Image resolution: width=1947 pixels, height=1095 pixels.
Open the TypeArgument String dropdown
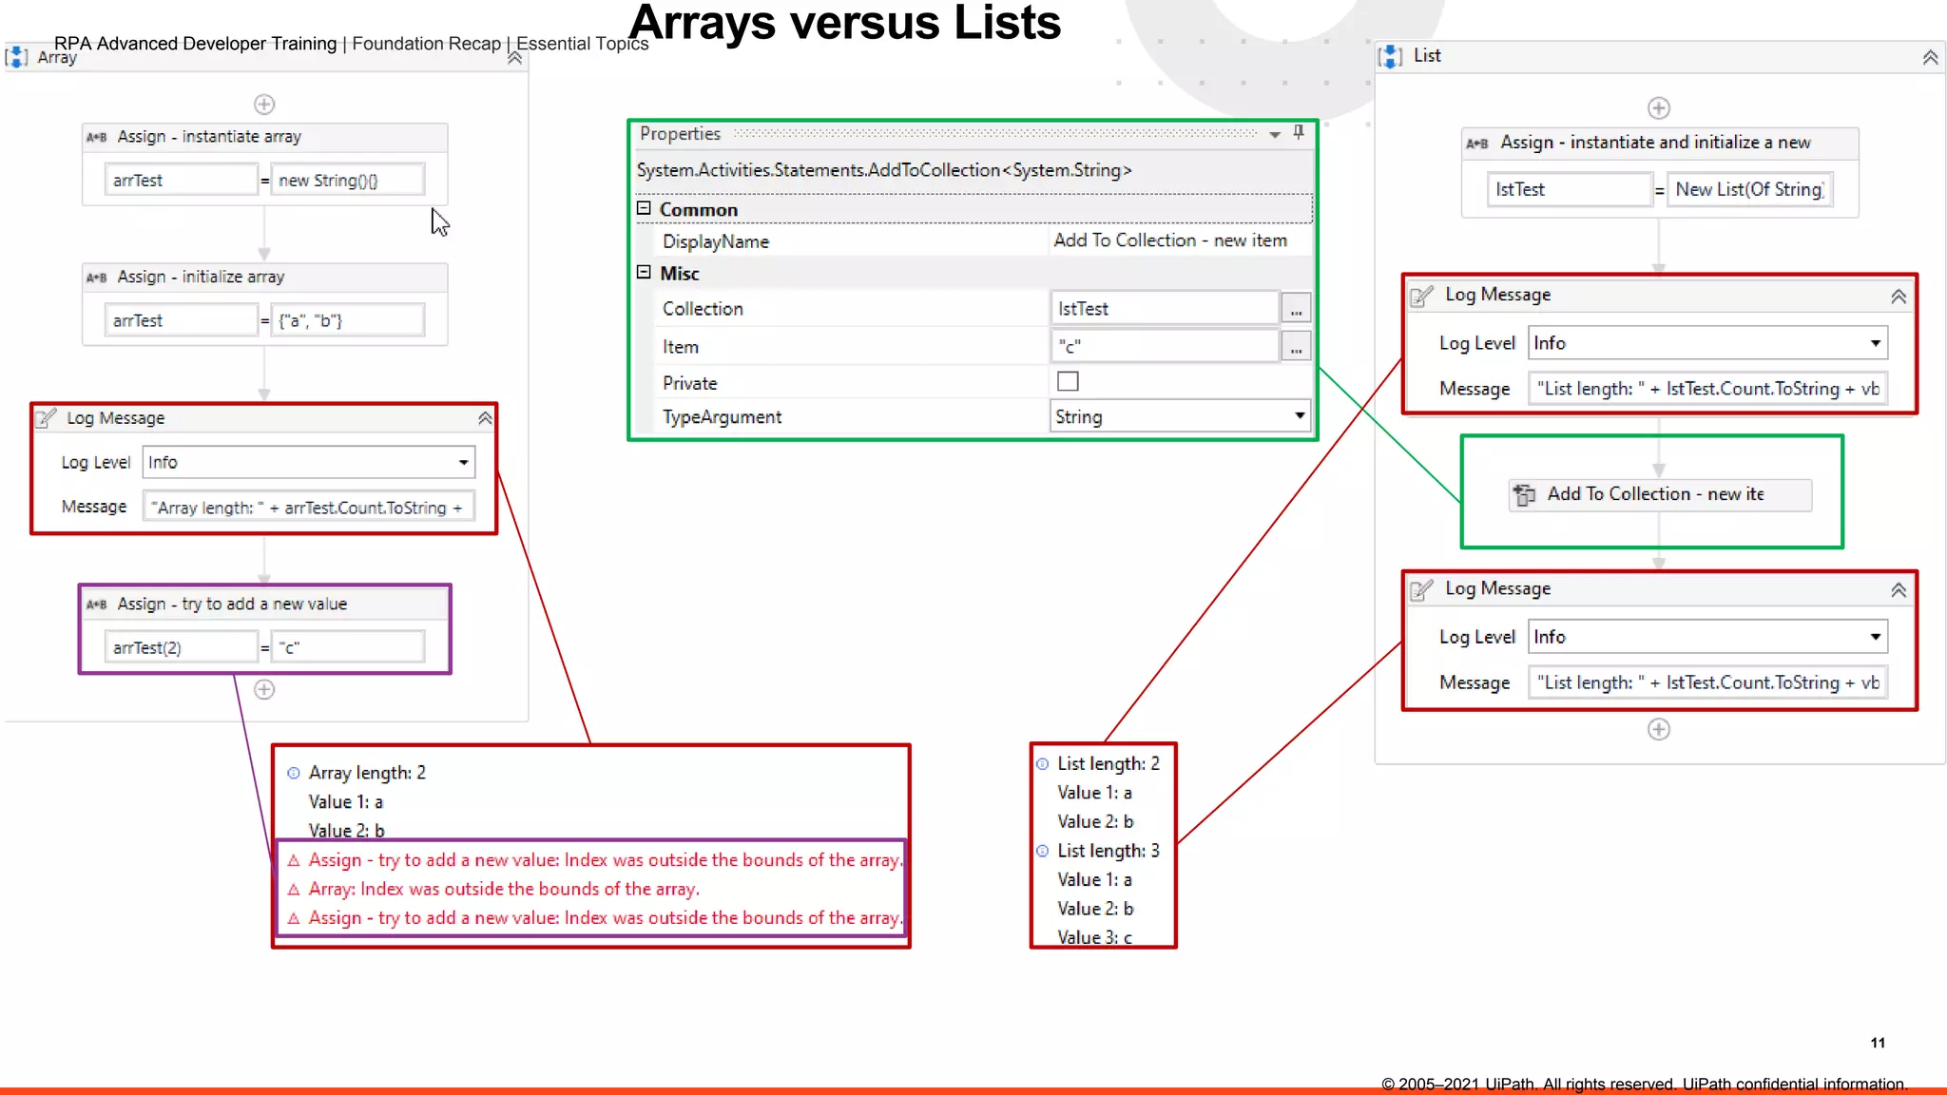[x=1299, y=416]
